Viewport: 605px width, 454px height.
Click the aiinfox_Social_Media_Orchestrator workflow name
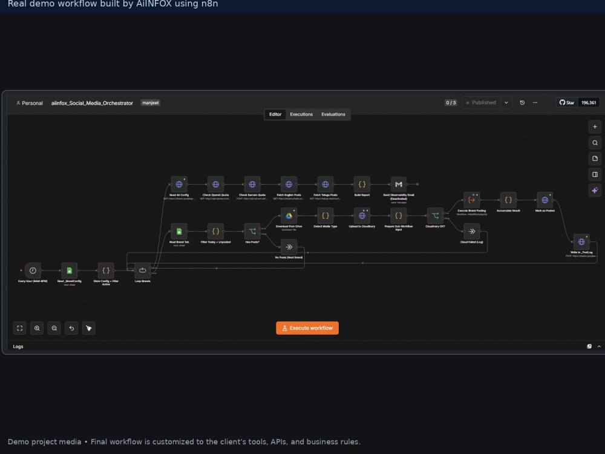coord(92,103)
